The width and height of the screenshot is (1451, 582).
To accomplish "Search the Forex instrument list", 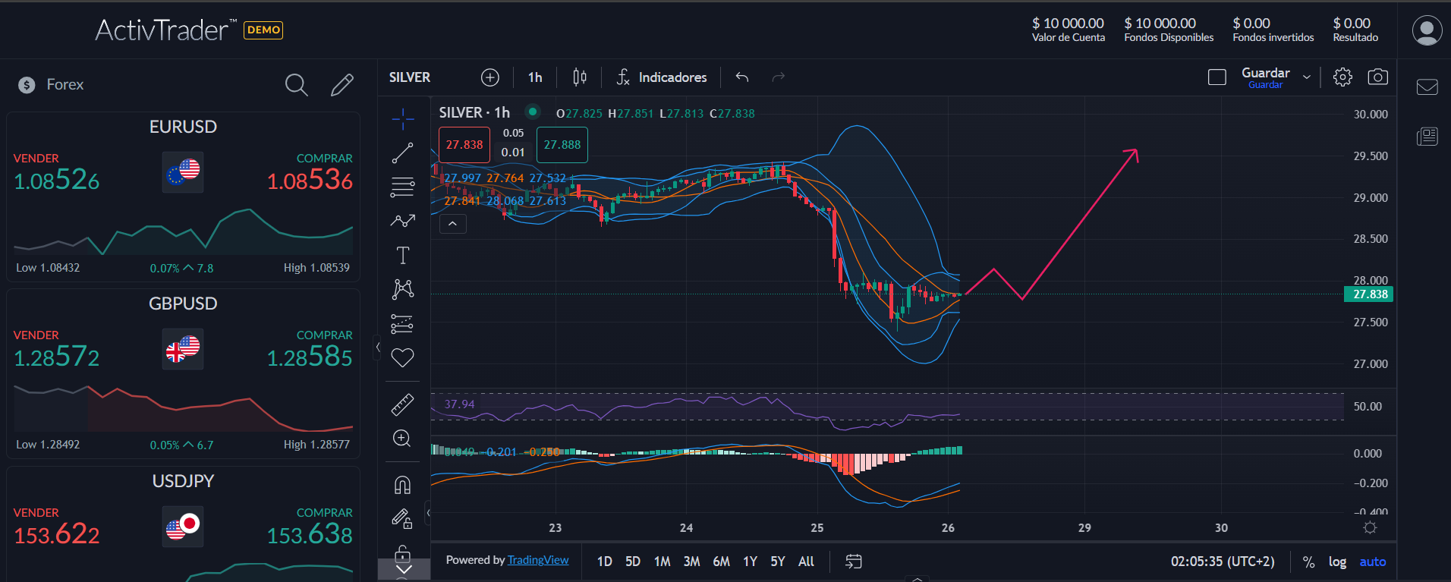I will 296,85.
